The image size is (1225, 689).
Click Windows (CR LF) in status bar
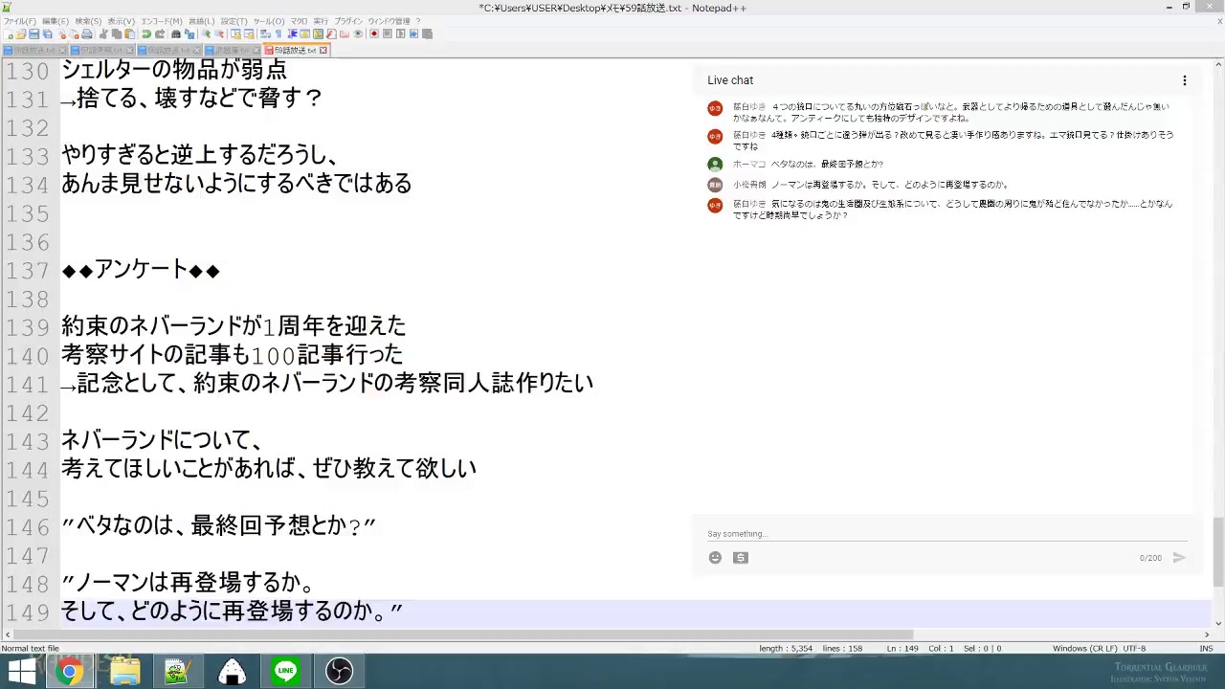pyautogui.click(x=1085, y=649)
